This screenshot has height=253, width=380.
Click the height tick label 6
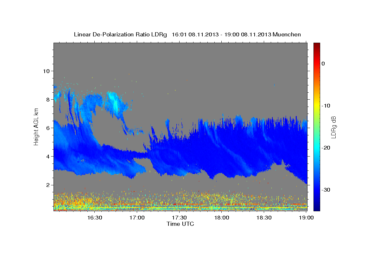[48, 128]
